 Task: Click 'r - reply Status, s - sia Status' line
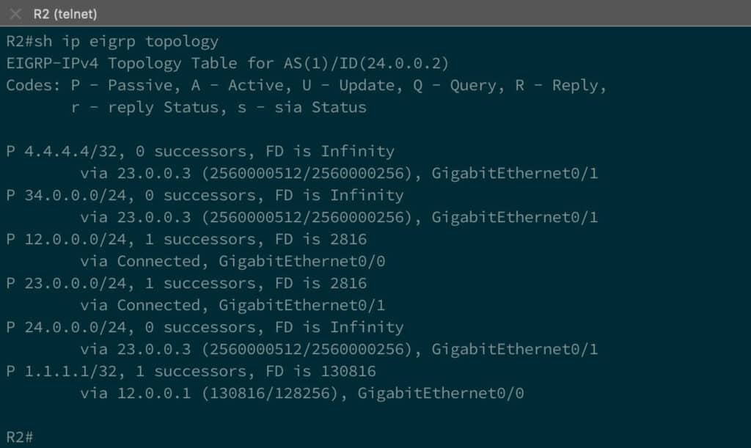[219, 107]
